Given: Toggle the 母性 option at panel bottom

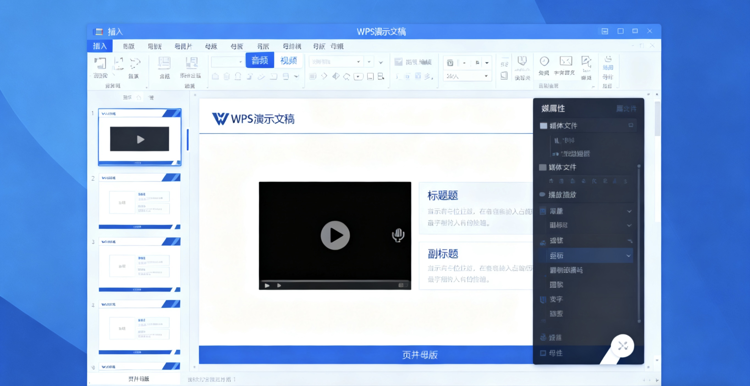Looking at the screenshot, I should click(x=543, y=353).
